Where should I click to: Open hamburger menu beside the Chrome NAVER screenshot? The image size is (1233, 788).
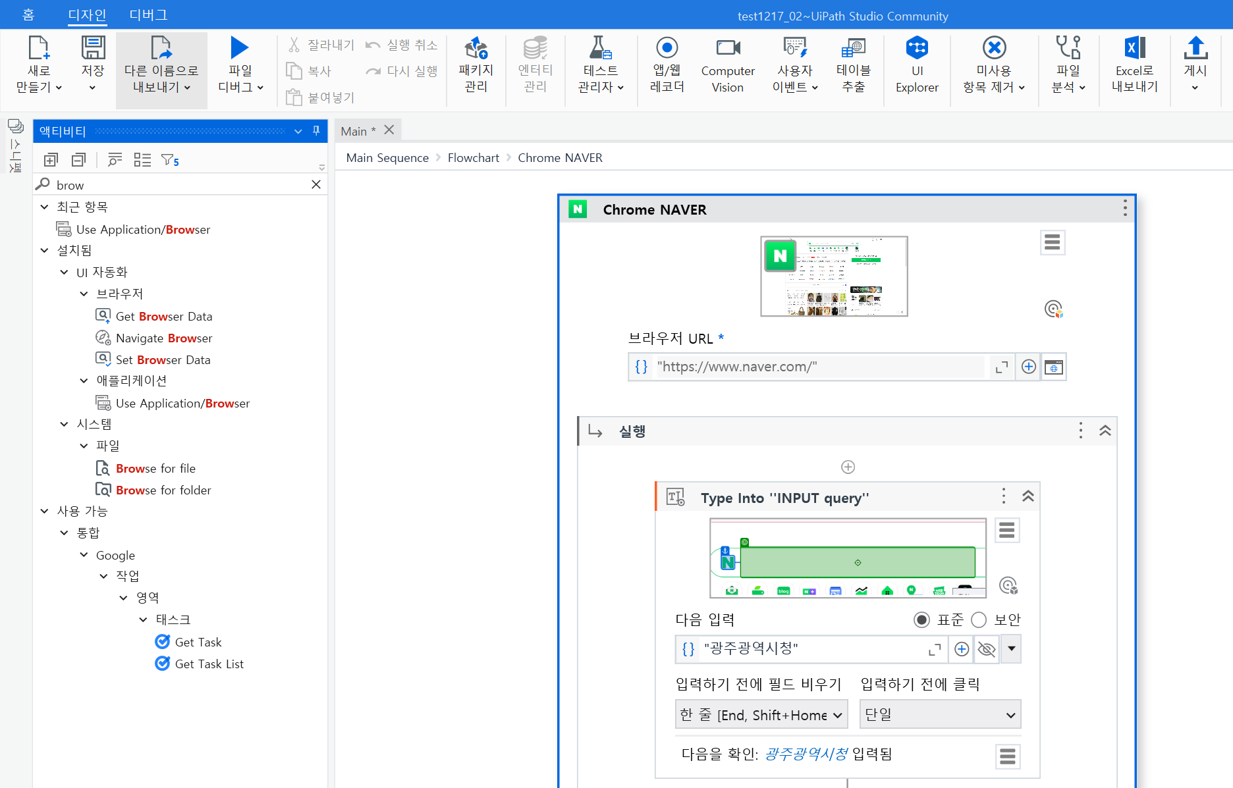click(x=1053, y=242)
